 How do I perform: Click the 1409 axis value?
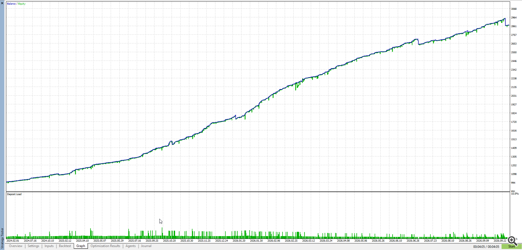pyautogui.click(x=514, y=148)
